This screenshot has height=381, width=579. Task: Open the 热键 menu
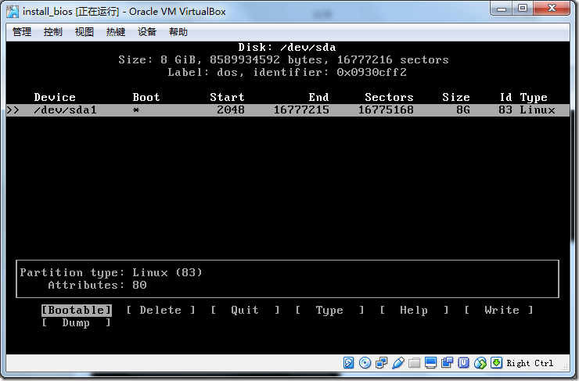(116, 32)
